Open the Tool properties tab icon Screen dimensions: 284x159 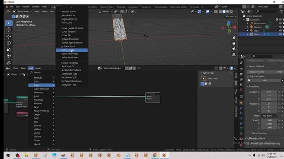click(241, 63)
